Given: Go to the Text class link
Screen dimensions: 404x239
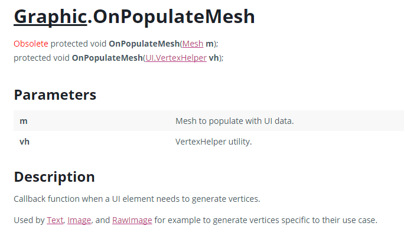Looking at the screenshot, I should (x=55, y=220).
